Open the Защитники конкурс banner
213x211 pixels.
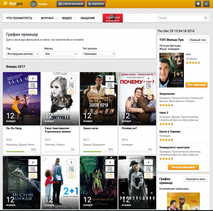[113, 18]
